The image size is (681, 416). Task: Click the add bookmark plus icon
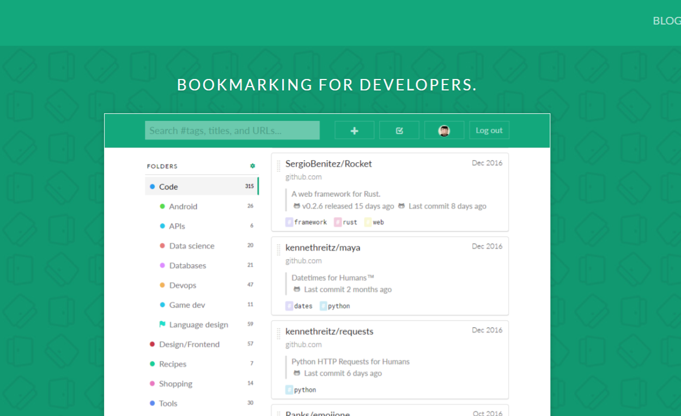click(x=354, y=130)
